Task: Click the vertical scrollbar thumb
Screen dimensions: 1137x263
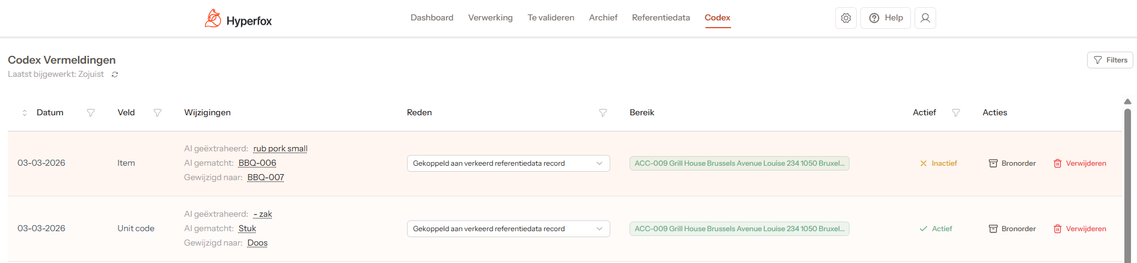Action: tap(1127, 180)
